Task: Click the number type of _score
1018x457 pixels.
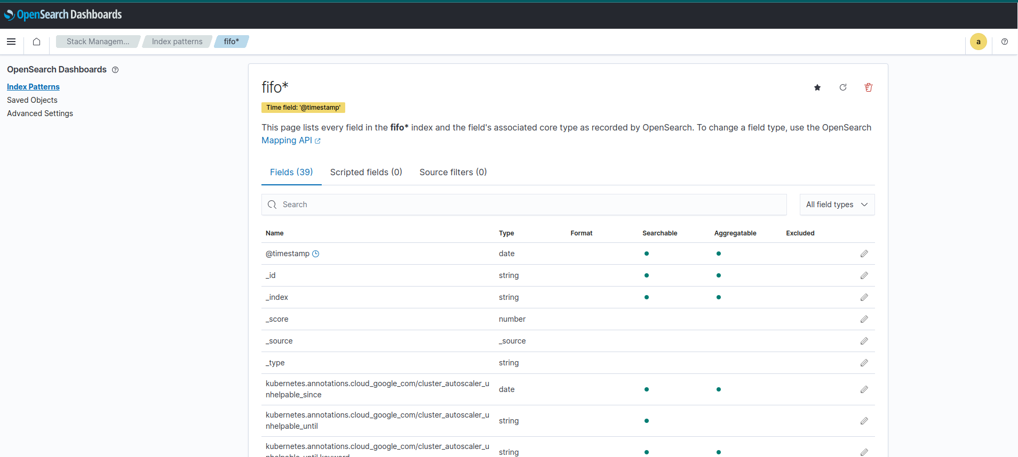Action: 512,319
